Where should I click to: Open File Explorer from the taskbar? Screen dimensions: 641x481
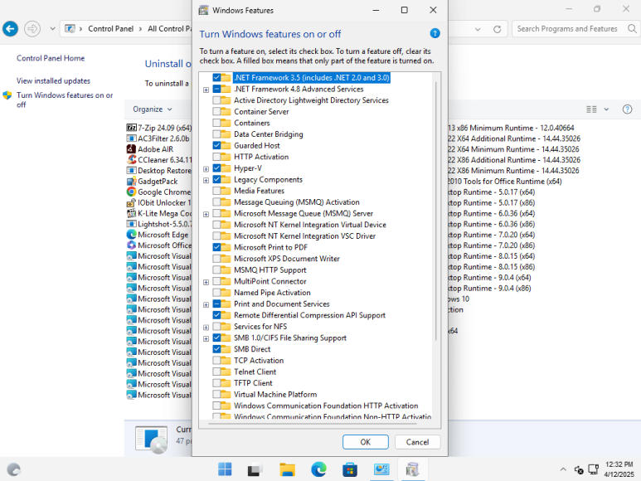click(x=288, y=469)
